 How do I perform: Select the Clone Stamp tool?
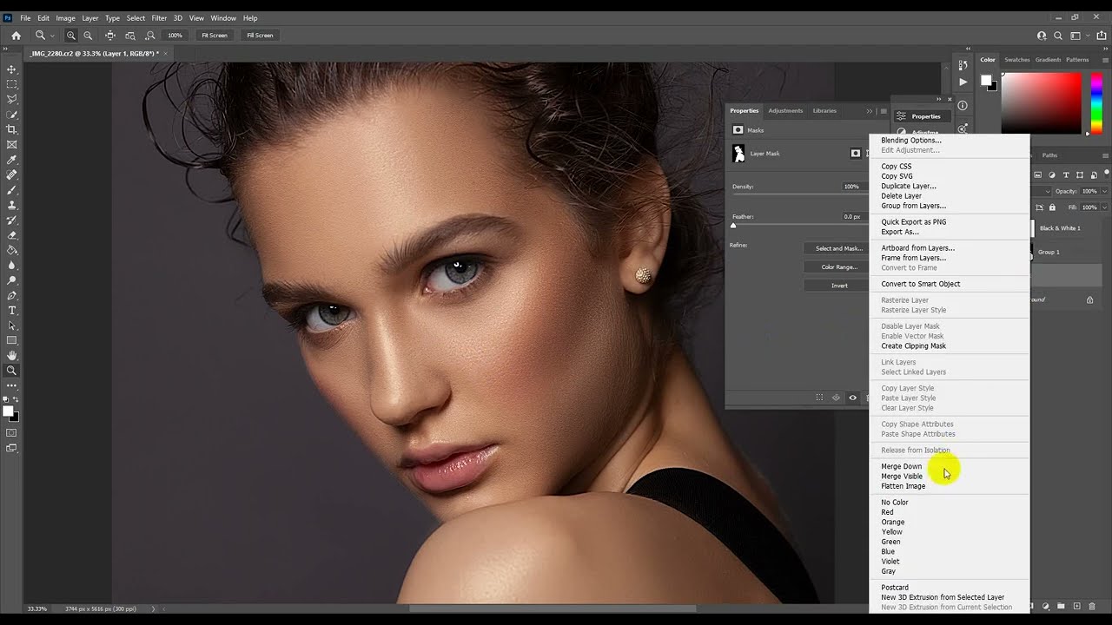[12, 205]
